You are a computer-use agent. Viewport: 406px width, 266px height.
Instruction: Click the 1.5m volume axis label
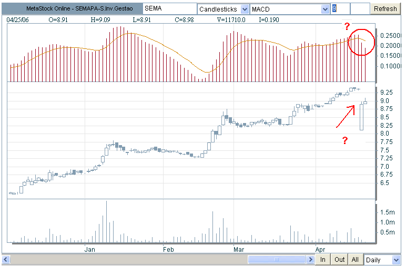pos(388,212)
